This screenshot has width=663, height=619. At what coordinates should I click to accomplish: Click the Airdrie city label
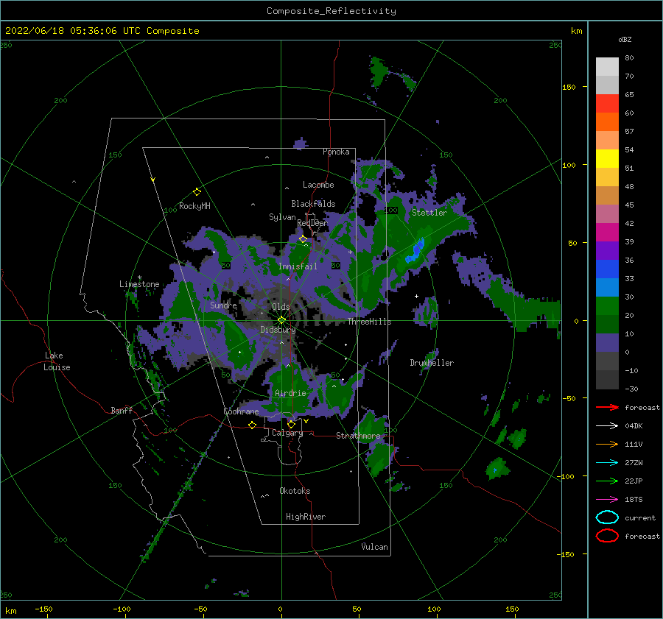click(x=290, y=393)
